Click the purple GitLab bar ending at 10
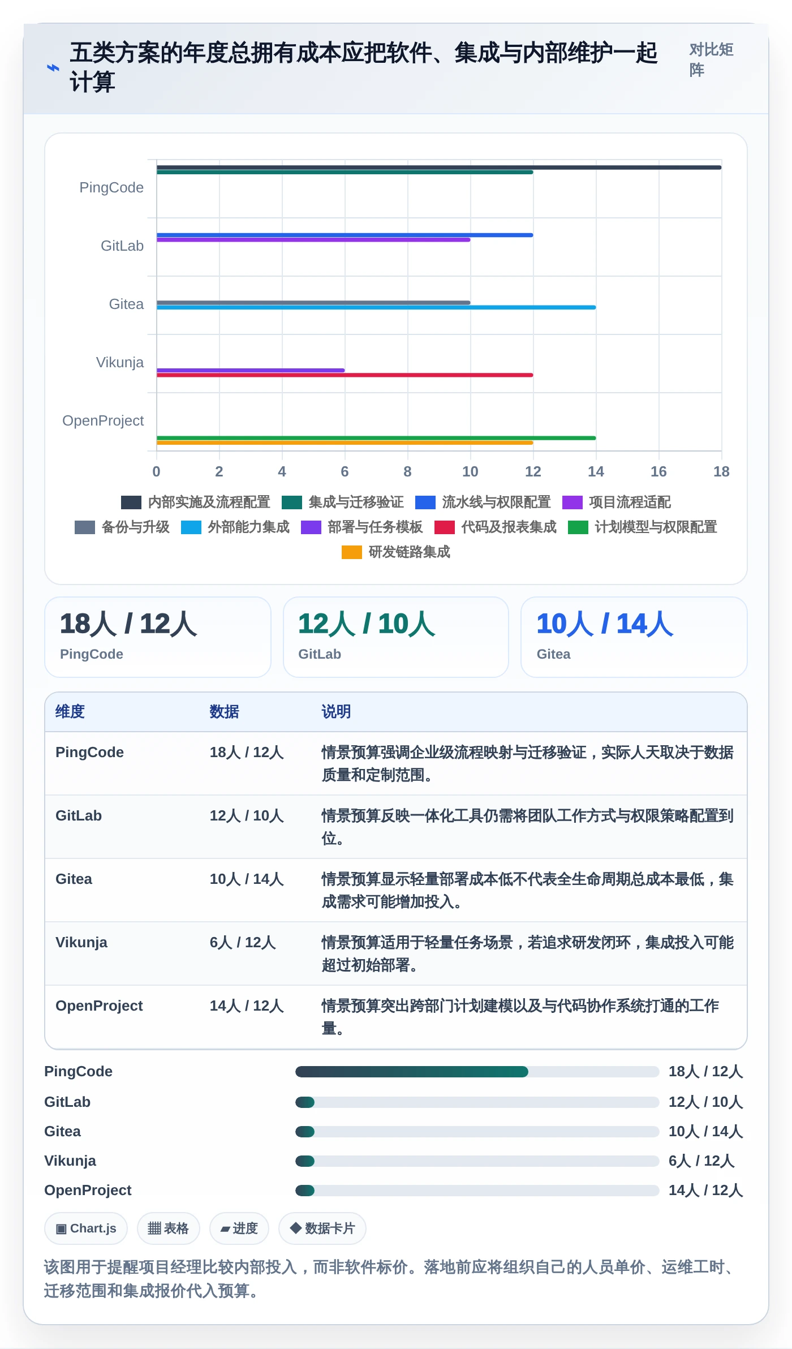The height and width of the screenshot is (1349, 792). click(313, 240)
